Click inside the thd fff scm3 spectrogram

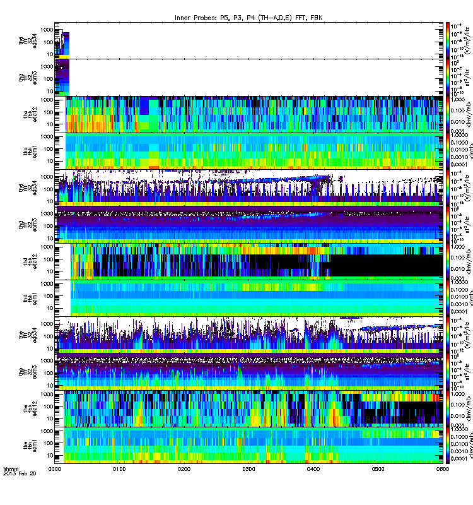[x=248, y=225]
